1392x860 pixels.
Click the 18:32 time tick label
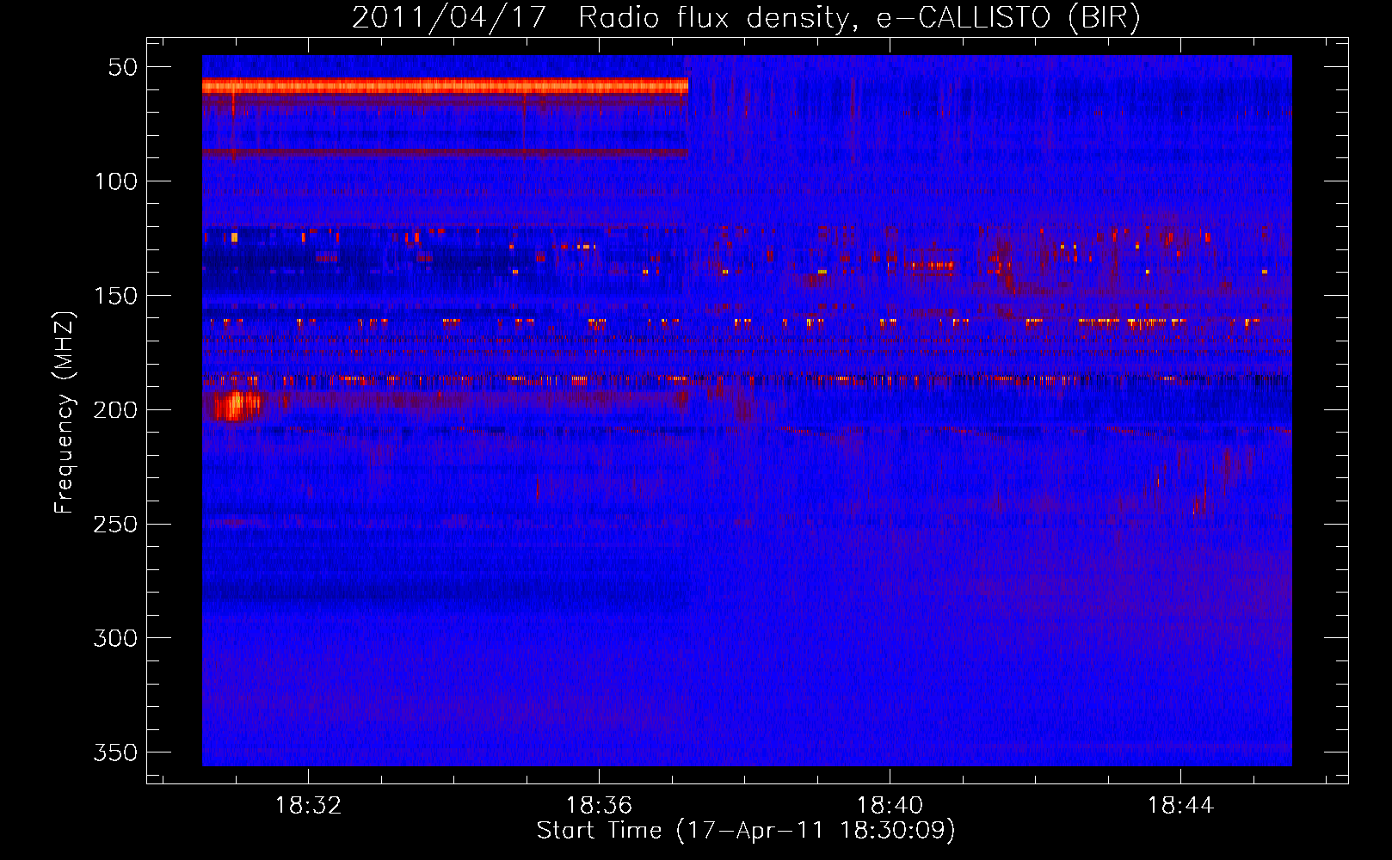coord(308,805)
